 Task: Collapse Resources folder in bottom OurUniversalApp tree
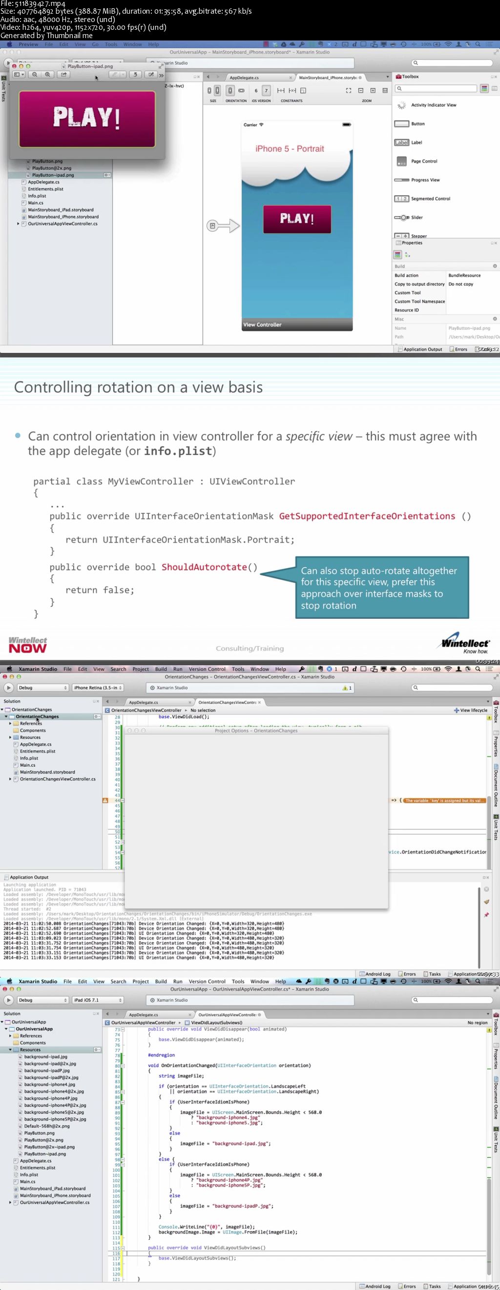[10, 1050]
